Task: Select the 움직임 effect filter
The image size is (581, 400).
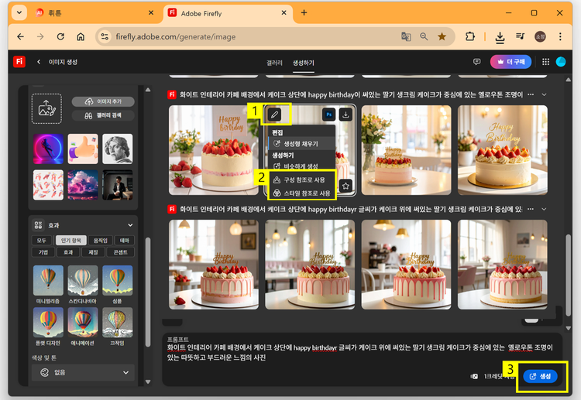Action: tap(100, 241)
